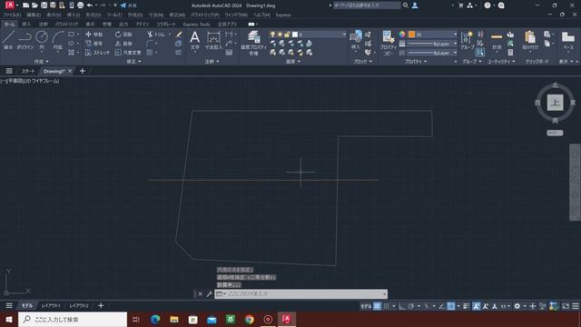
Task: Click the Move (移動) tool
Action: [x=94, y=35]
